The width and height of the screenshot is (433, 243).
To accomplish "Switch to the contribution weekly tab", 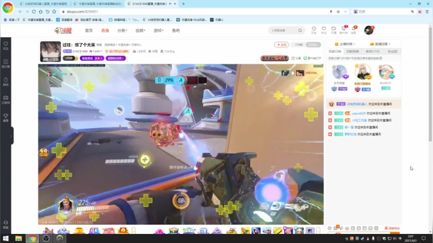I will [x=352, y=51].
